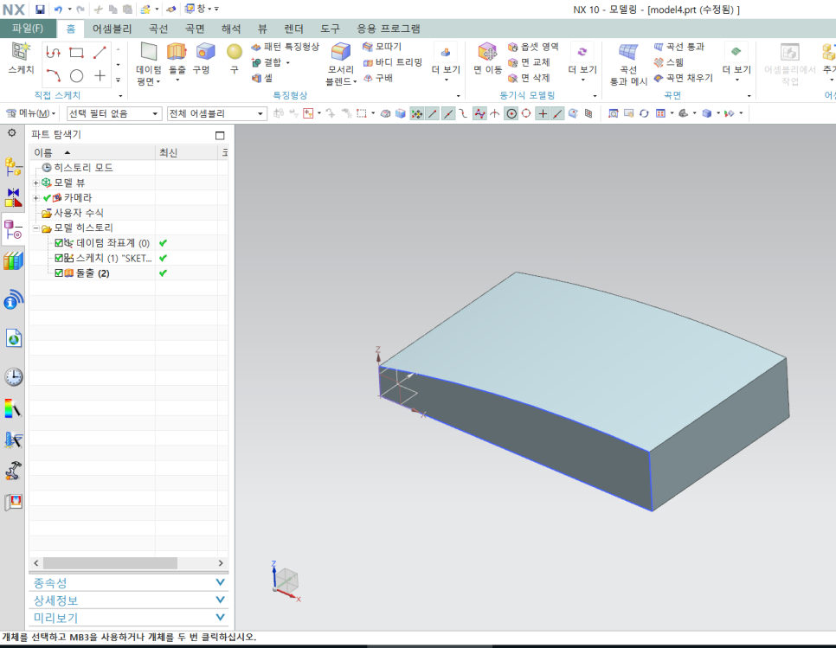
Task: Open the 메뉴(M) dropdown menu
Action: pyautogui.click(x=31, y=113)
